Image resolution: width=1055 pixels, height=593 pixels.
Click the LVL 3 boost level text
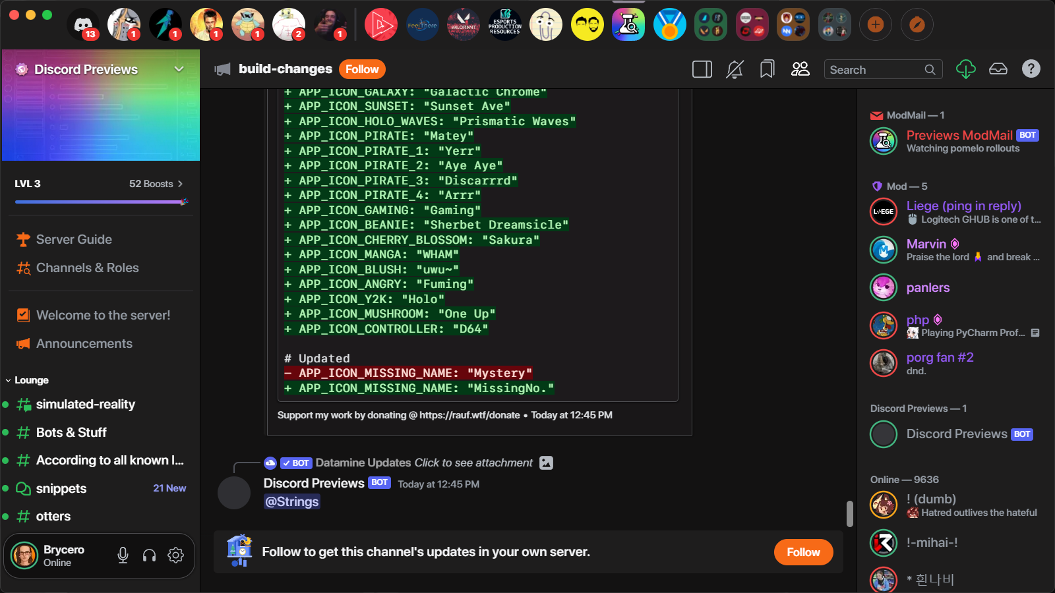point(28,184)
